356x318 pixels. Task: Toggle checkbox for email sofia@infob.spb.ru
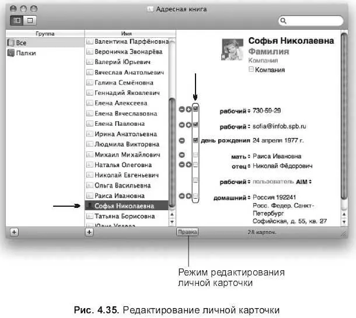coord(196,125)
